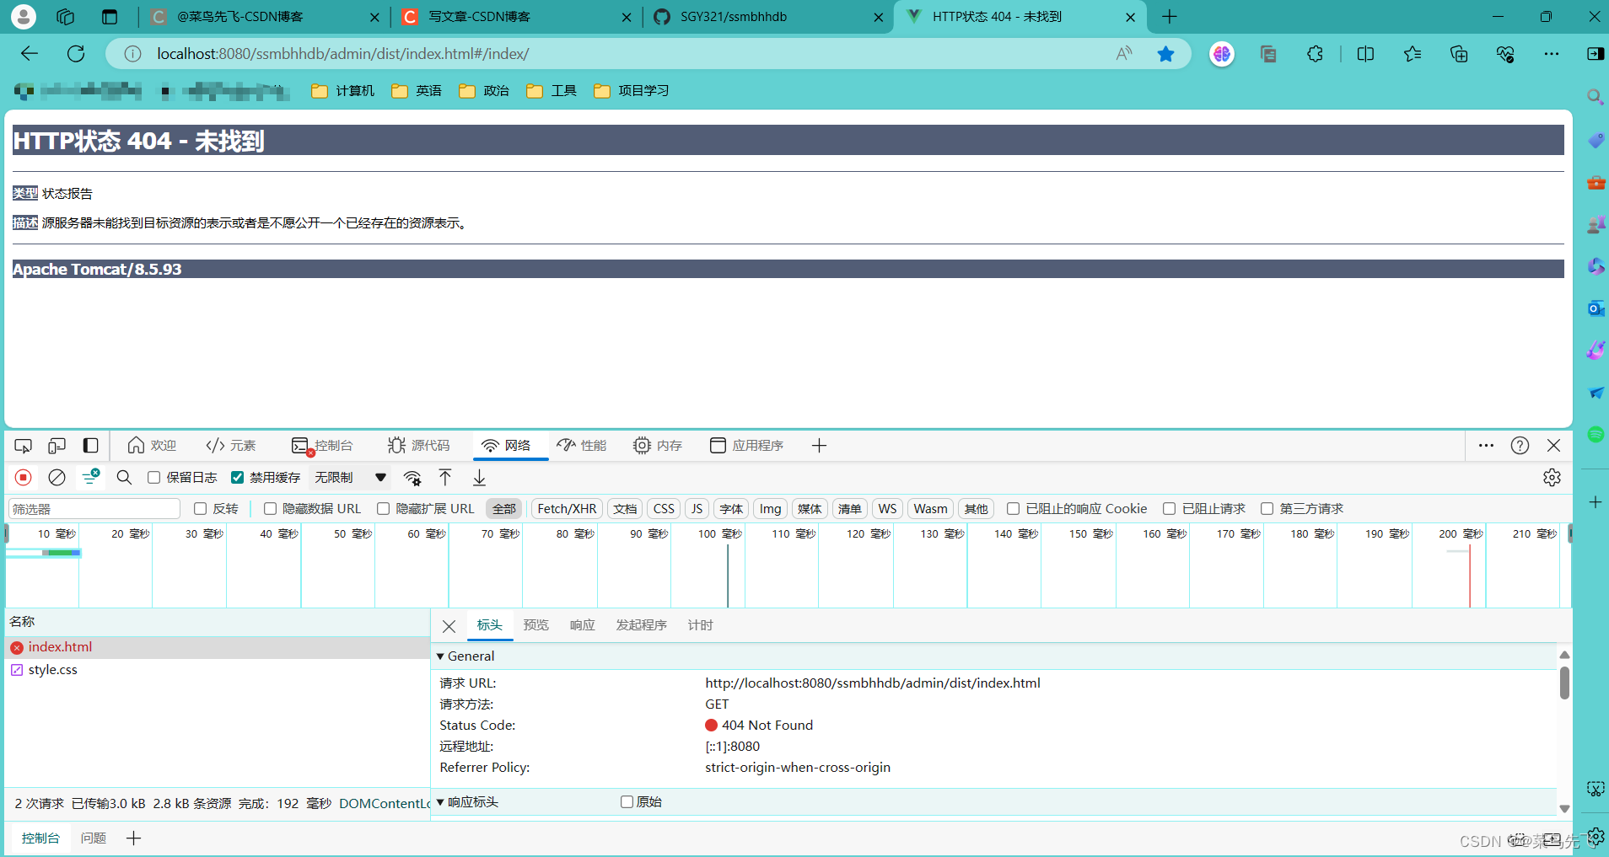
Task: Toggle the 原始 response headers checkbox
Action: pyautogui.click(x=627, y=802)
